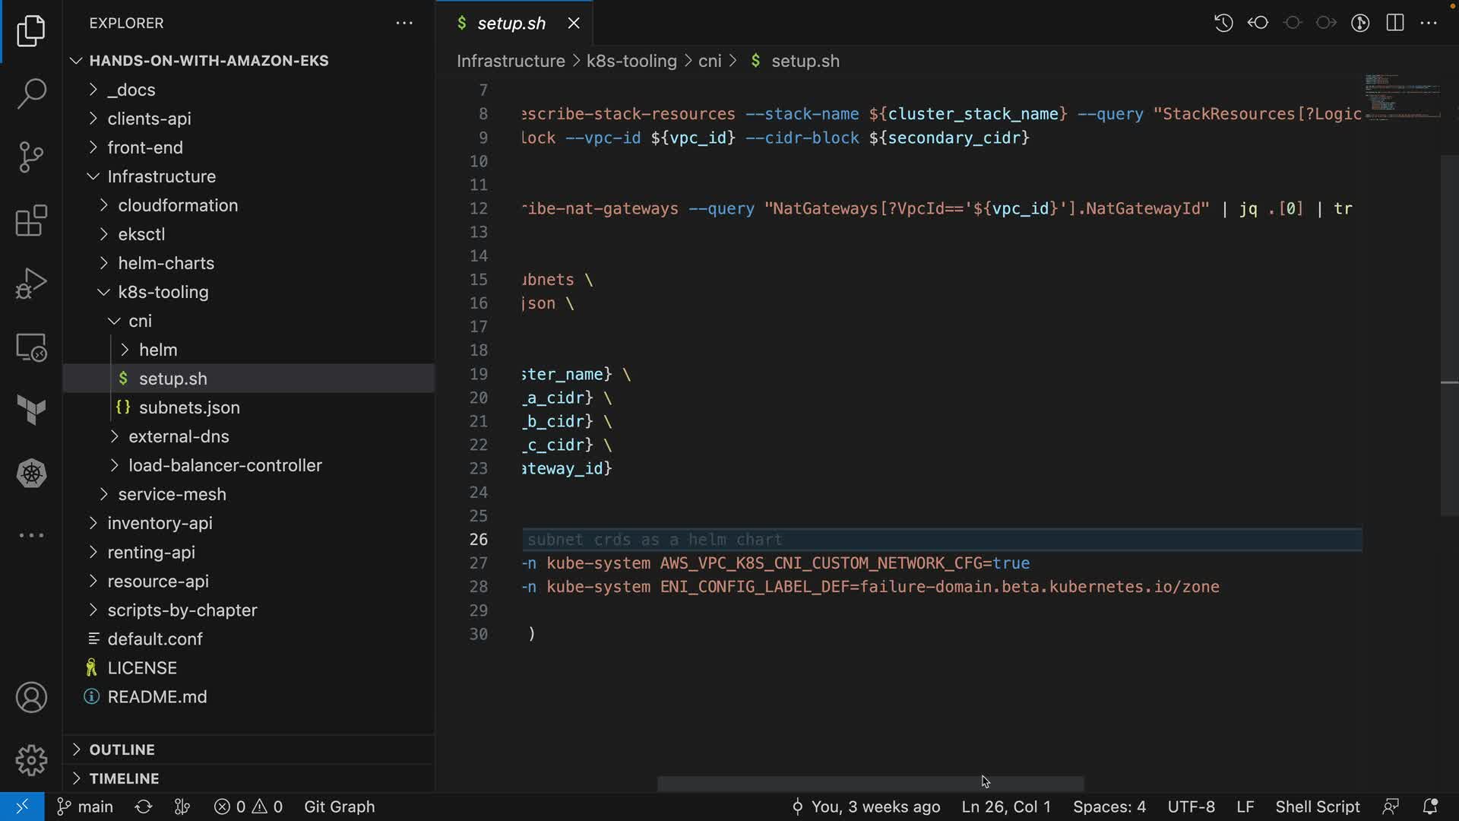The height and width of the screenshot is (821, 1459).
Task: Expand the helm folder under cni
Action: point(158,350)
